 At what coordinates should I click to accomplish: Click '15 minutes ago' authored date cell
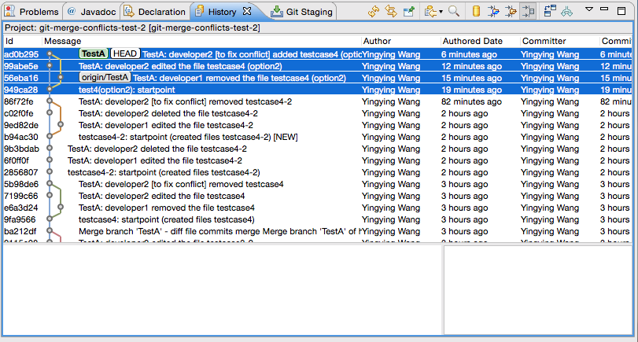(x=471, y=78)
